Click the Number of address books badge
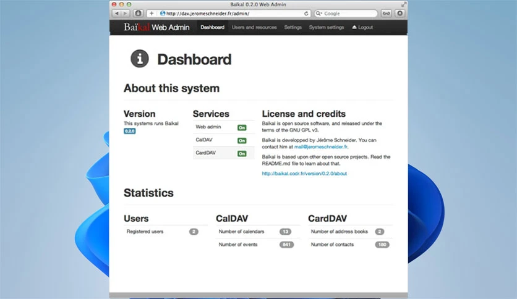 tap(380, 232)
